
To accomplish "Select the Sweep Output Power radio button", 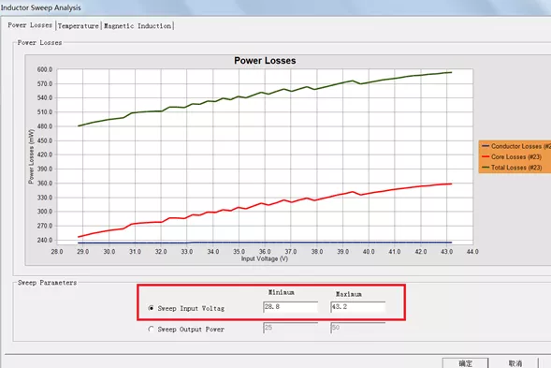I will click(x=151, y=329).
